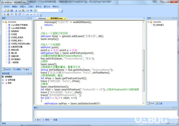Collapse the example tree folder

tap(148, 22)
